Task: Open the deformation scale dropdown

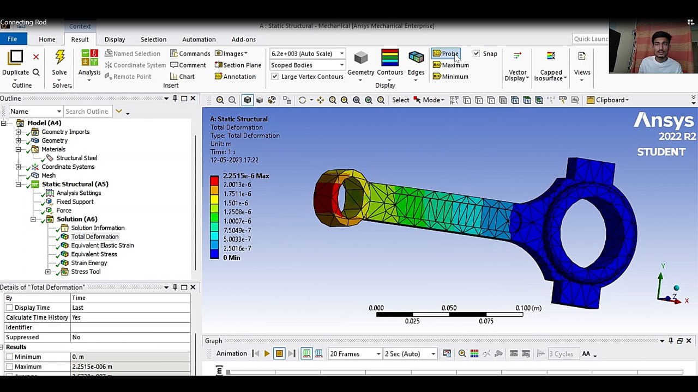Action: [x=342, y=53]
